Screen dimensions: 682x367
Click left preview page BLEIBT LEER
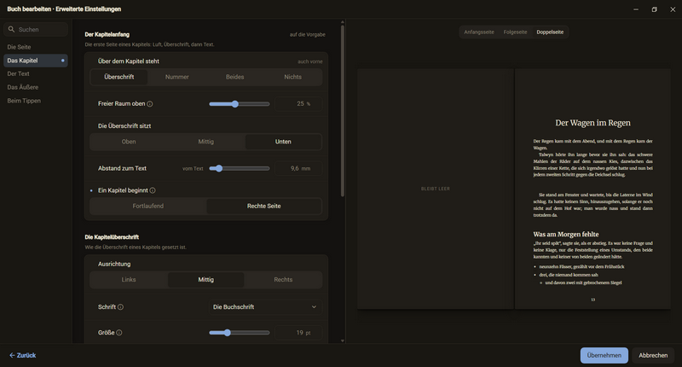tap(436, 189)
